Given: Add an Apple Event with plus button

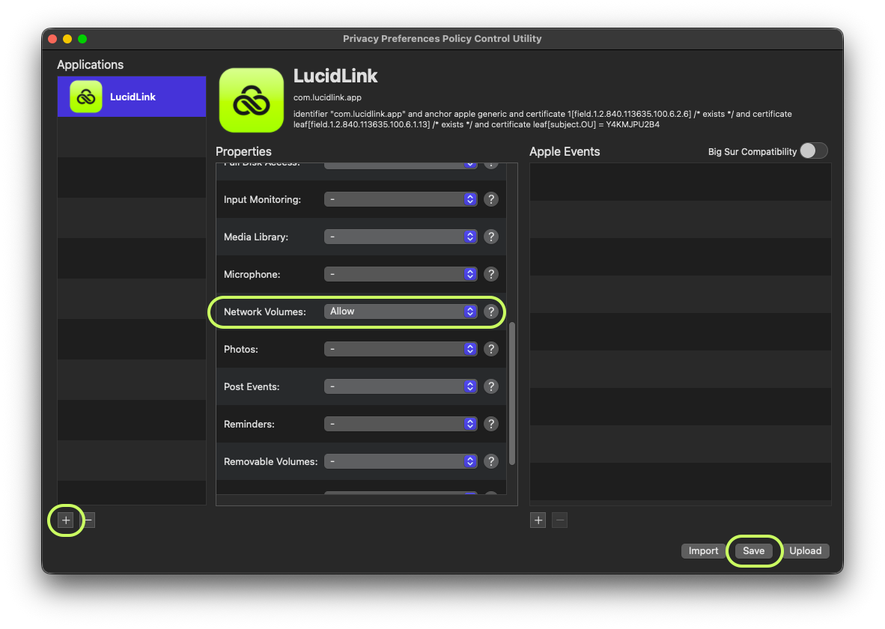Looking at the screenshot, I should (x=538, y=520).
